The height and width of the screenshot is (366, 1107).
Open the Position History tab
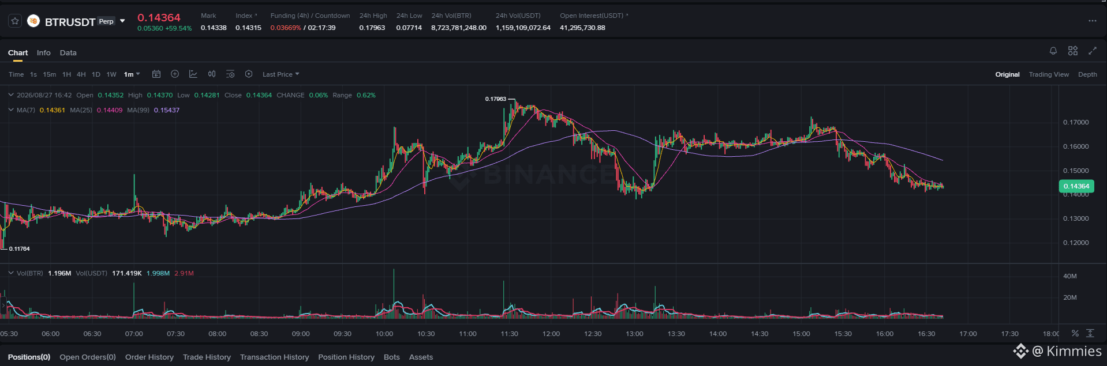[346, 357]
